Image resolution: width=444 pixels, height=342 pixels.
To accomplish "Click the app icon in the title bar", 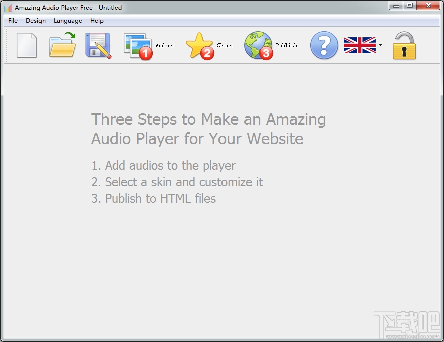I will [8, 8].
